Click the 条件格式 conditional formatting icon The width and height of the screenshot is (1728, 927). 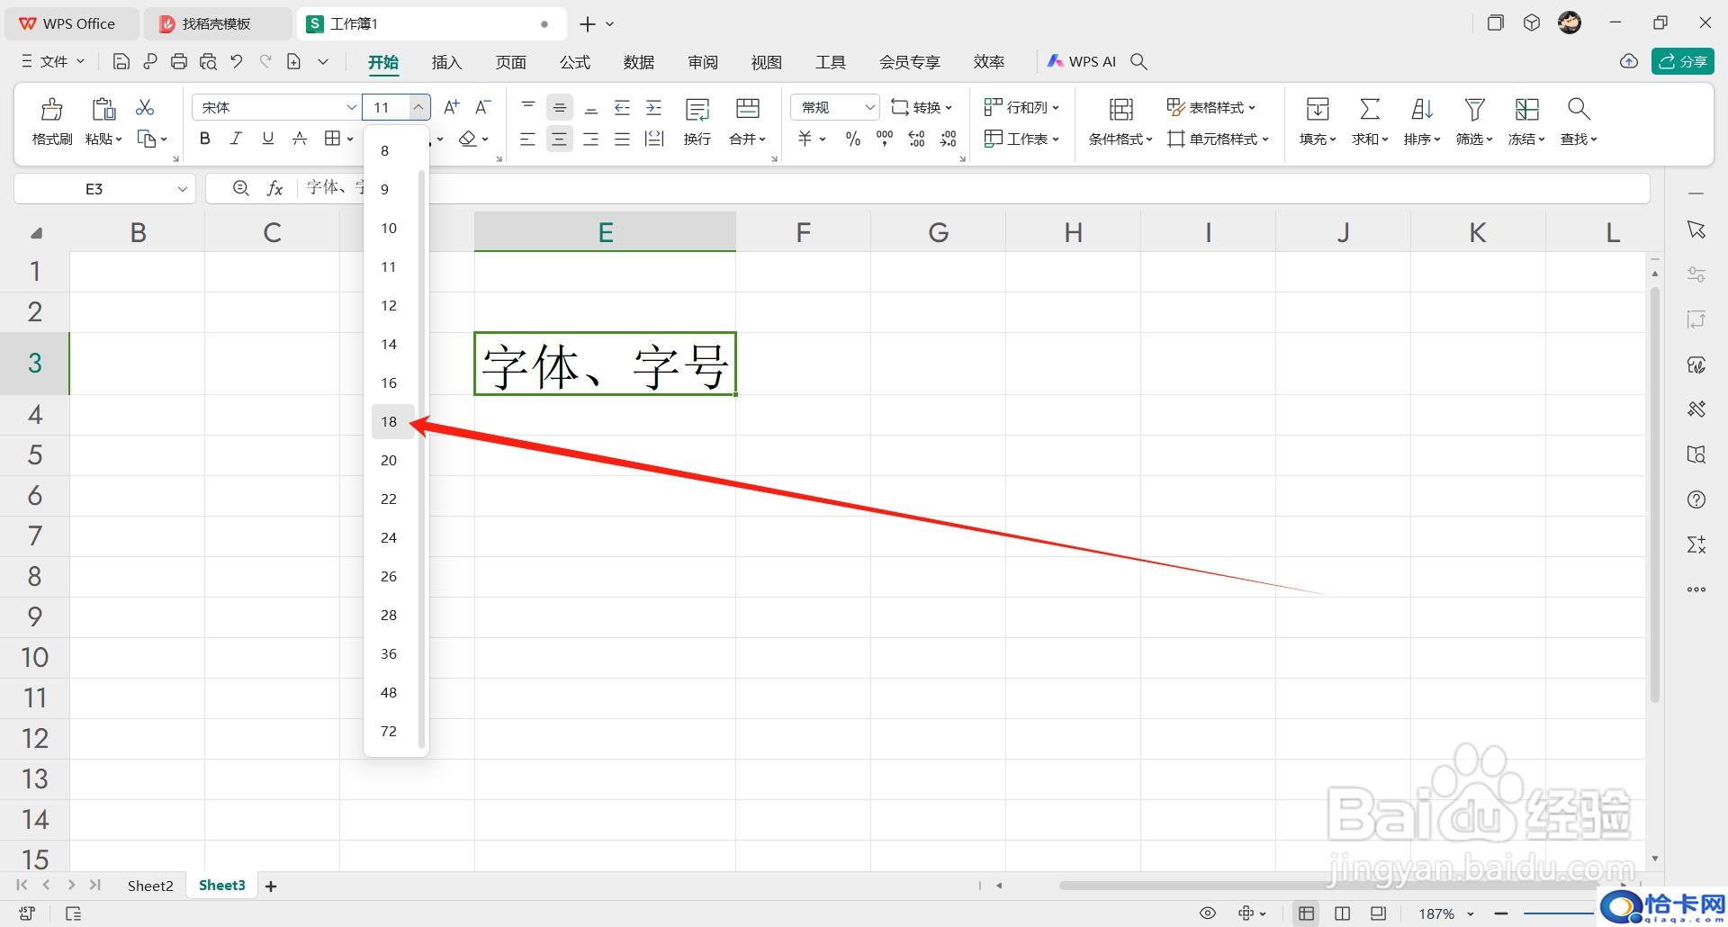(x=1120, y=109)
